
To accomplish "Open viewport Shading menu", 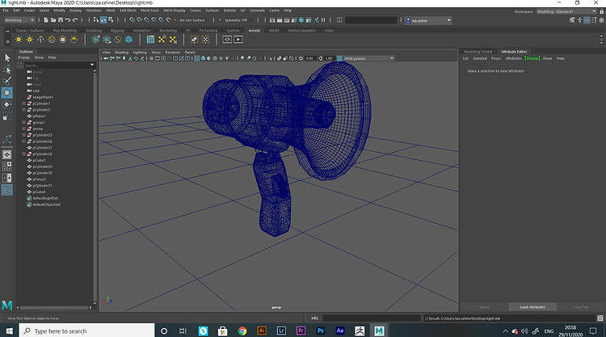I will [121, 53].
